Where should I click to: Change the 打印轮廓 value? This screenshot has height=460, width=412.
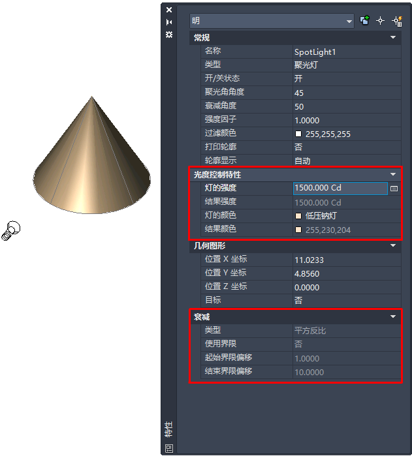click(x=347, y=147)
